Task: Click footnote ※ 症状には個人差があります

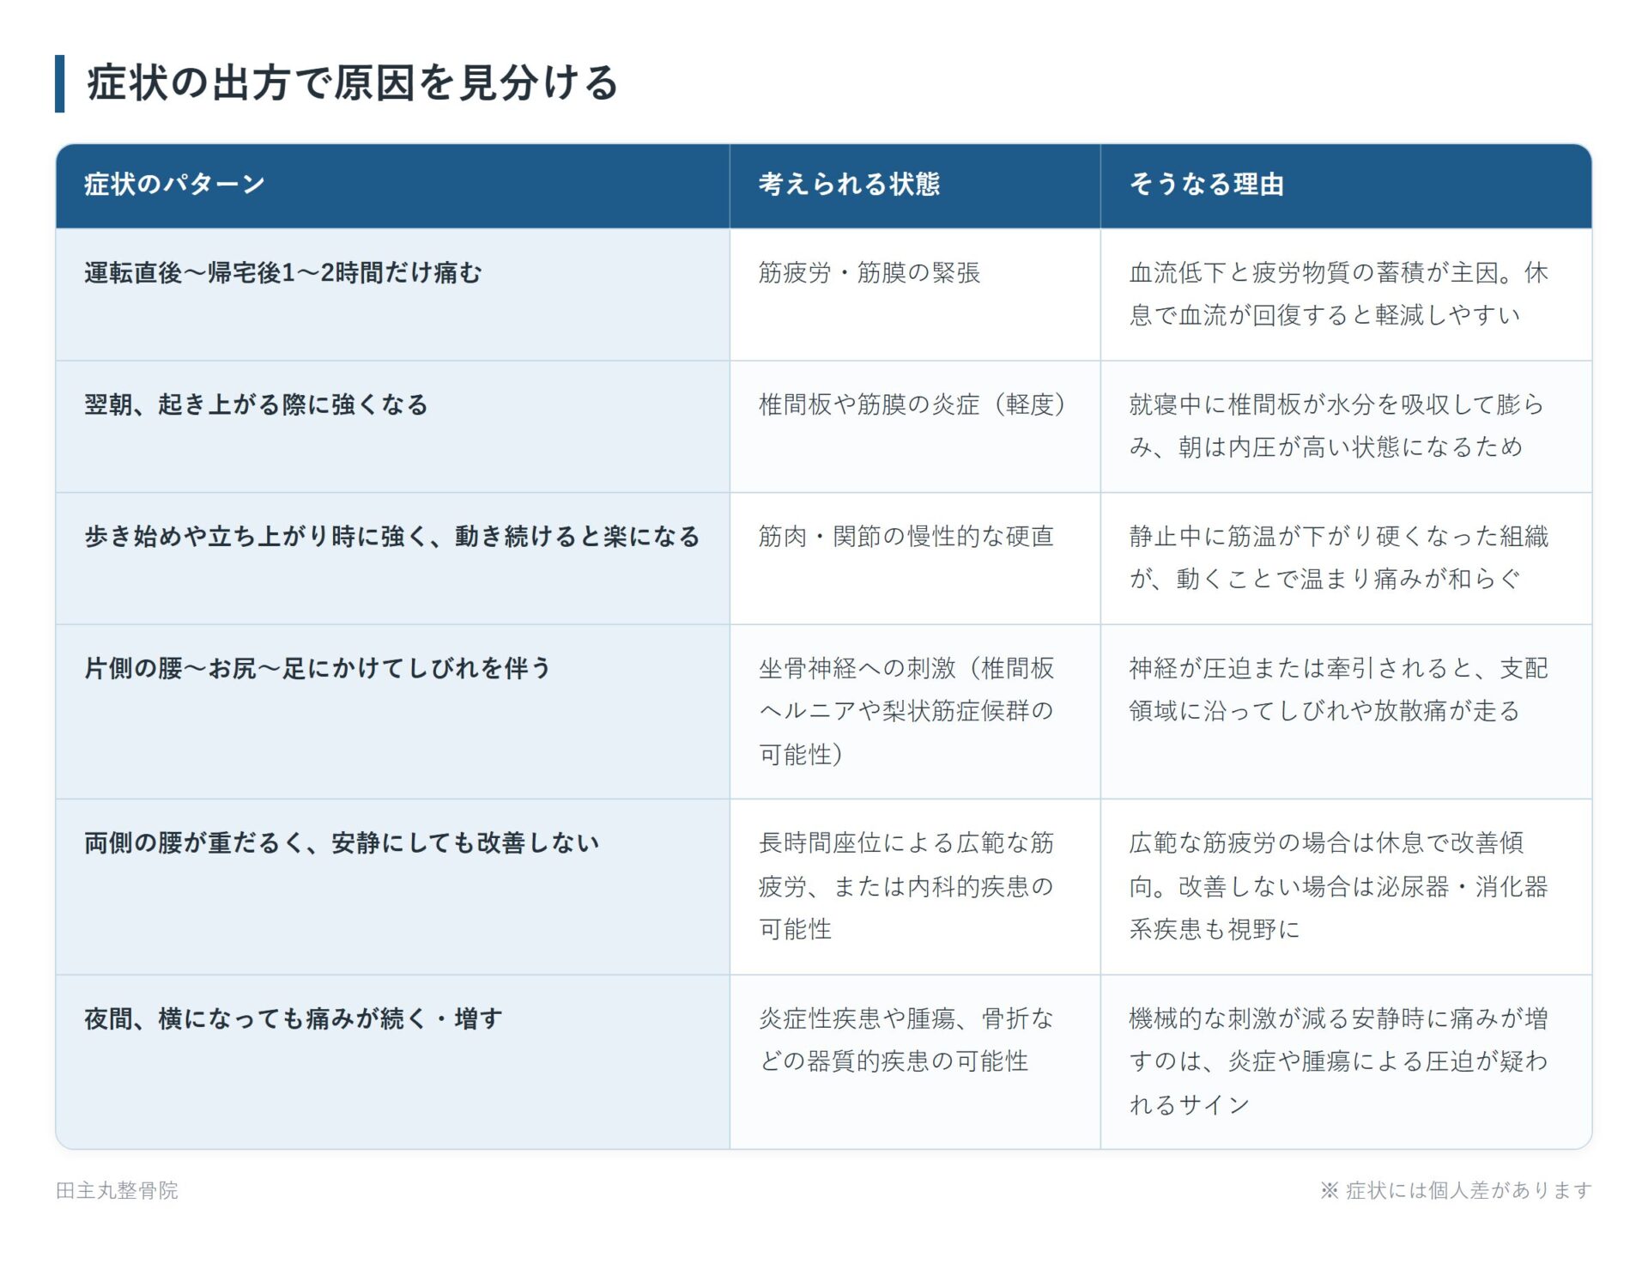Action: 1456,1190
